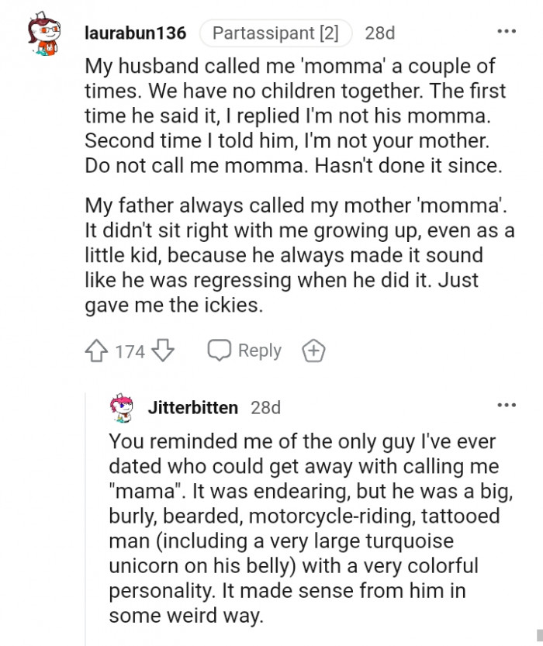
Task: Click the 28d timestamp on Jitterbitten's reply
Action: [x=266, y=407]
